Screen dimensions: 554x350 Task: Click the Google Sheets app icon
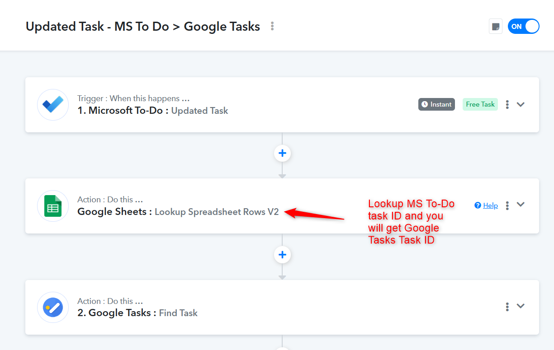click(53, 206)
